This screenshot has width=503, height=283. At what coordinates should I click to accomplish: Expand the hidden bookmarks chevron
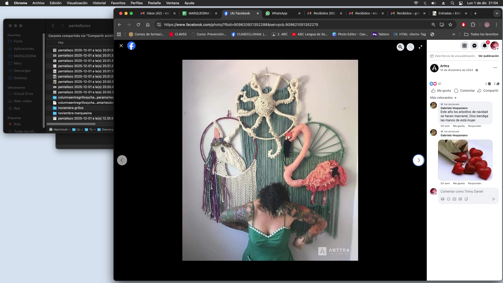(454, 34)
